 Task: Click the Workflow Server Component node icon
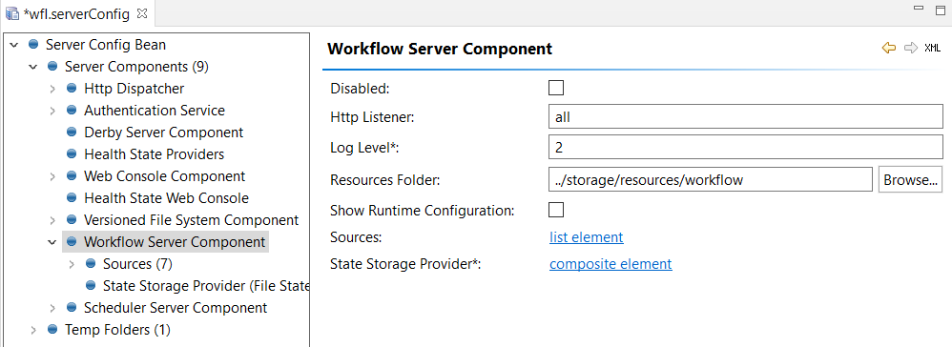72,242
